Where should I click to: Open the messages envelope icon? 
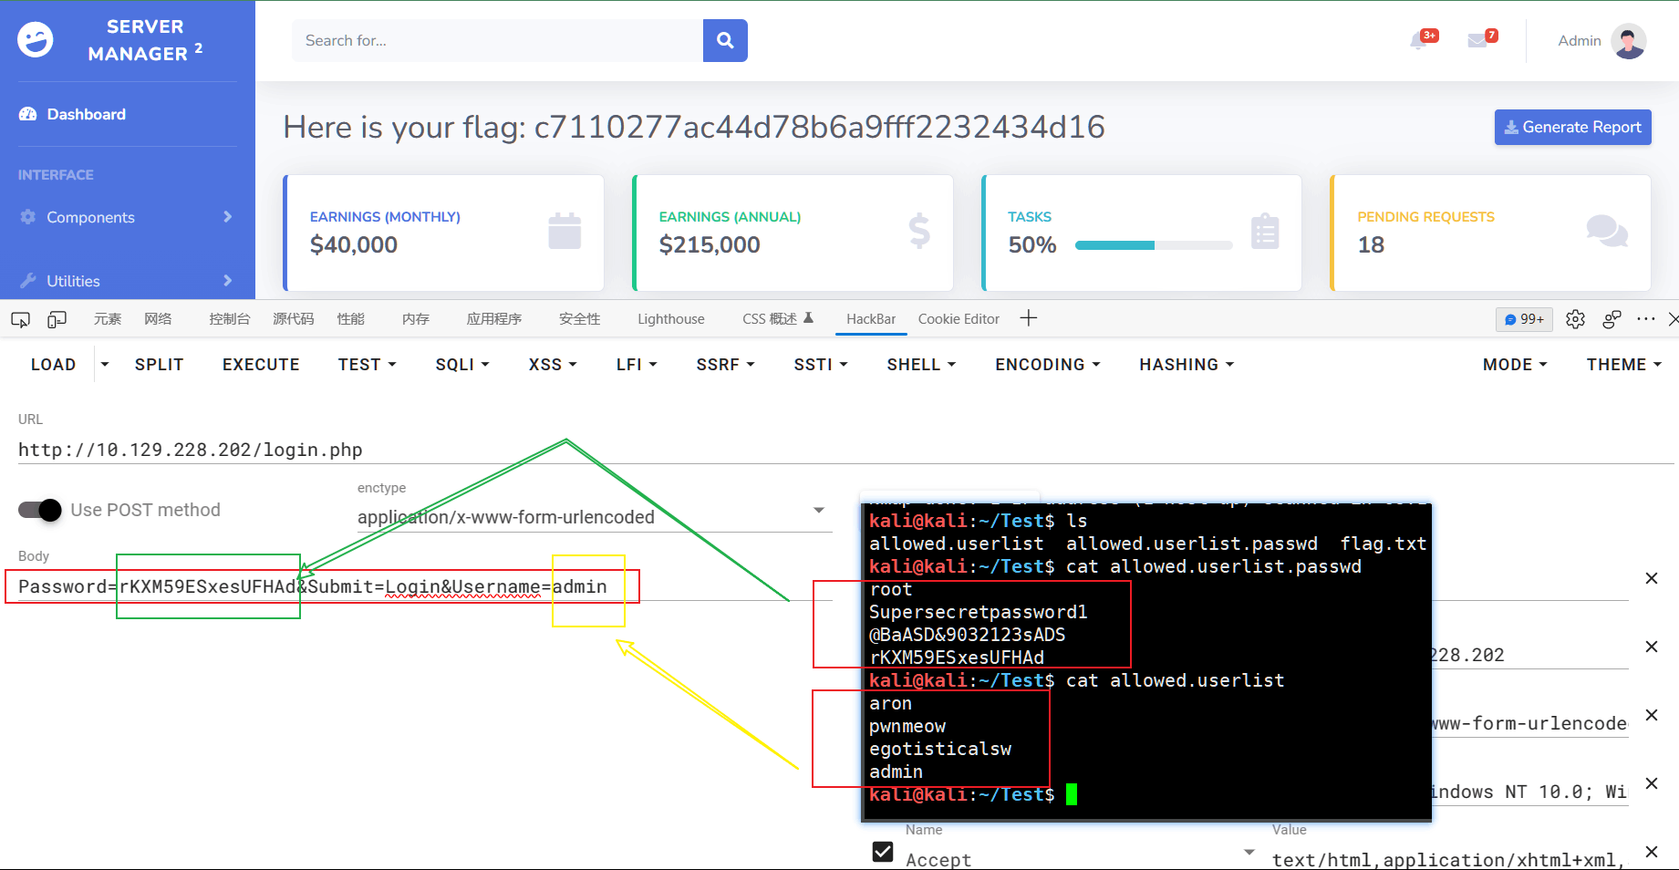coord(1477,41)
